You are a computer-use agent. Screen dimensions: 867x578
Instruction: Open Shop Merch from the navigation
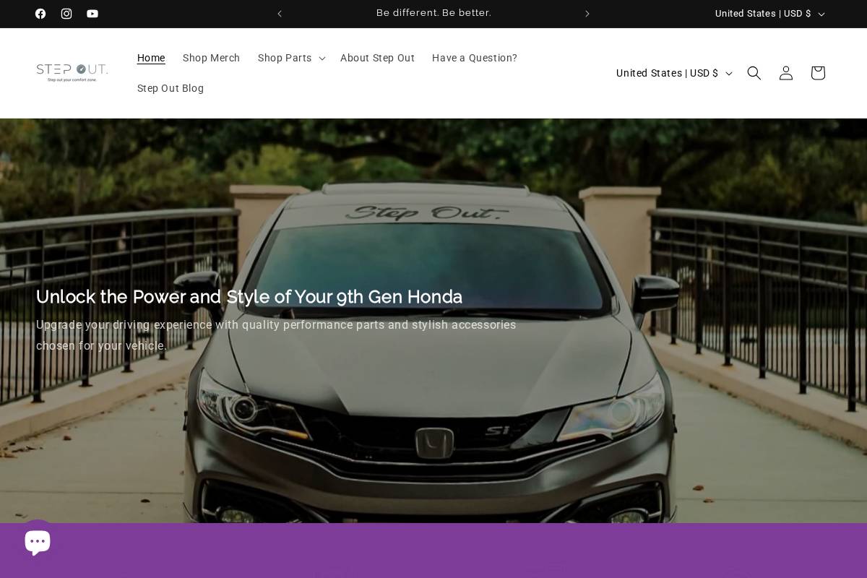(211, 58)
